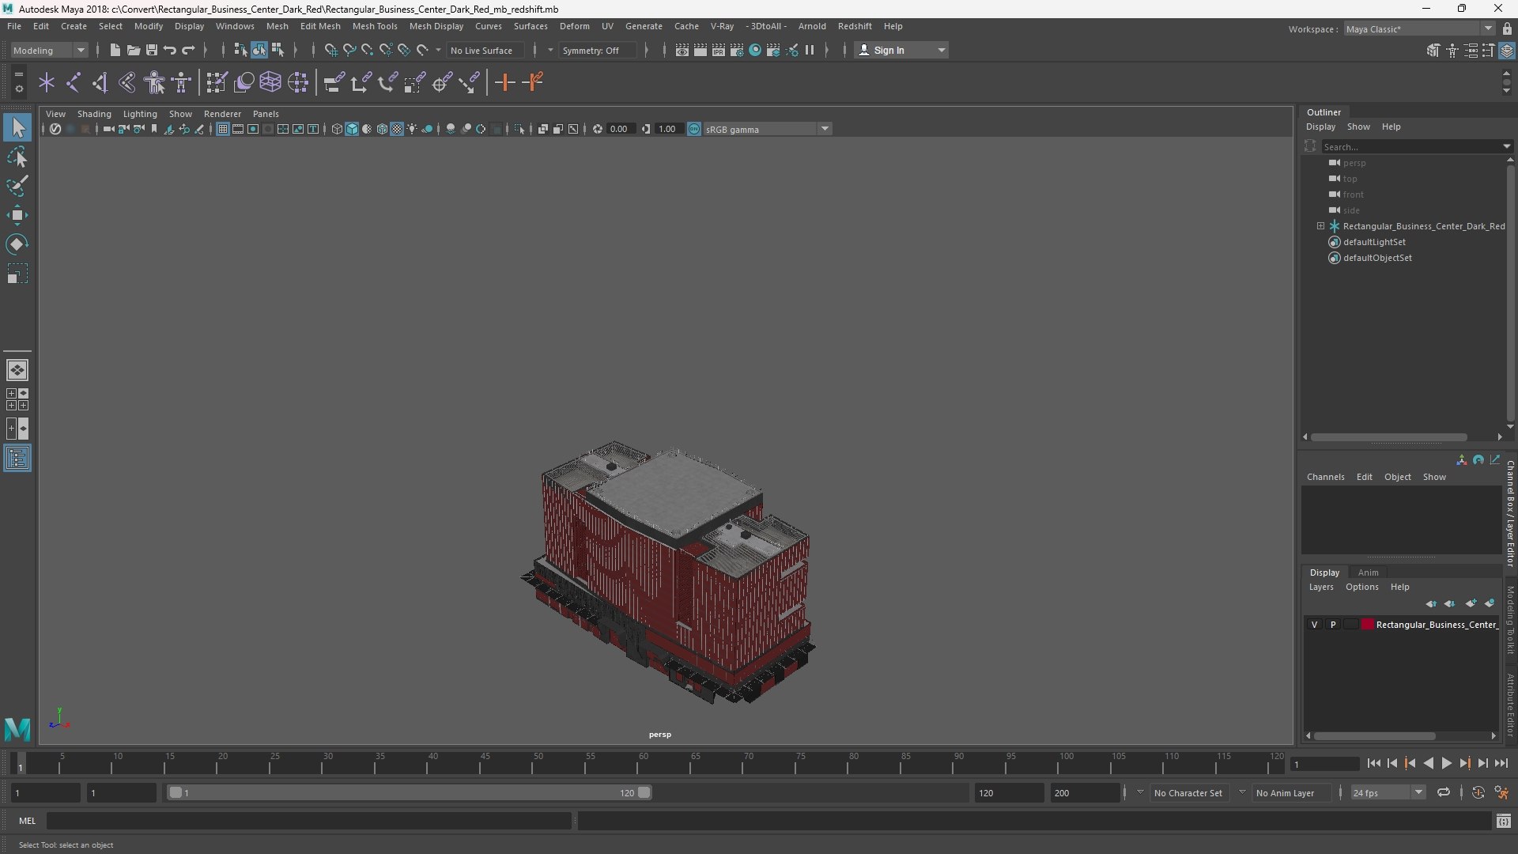1518x854 pixels.
Task: Choose the Paint Selection tool
Action: pos(17,186)
